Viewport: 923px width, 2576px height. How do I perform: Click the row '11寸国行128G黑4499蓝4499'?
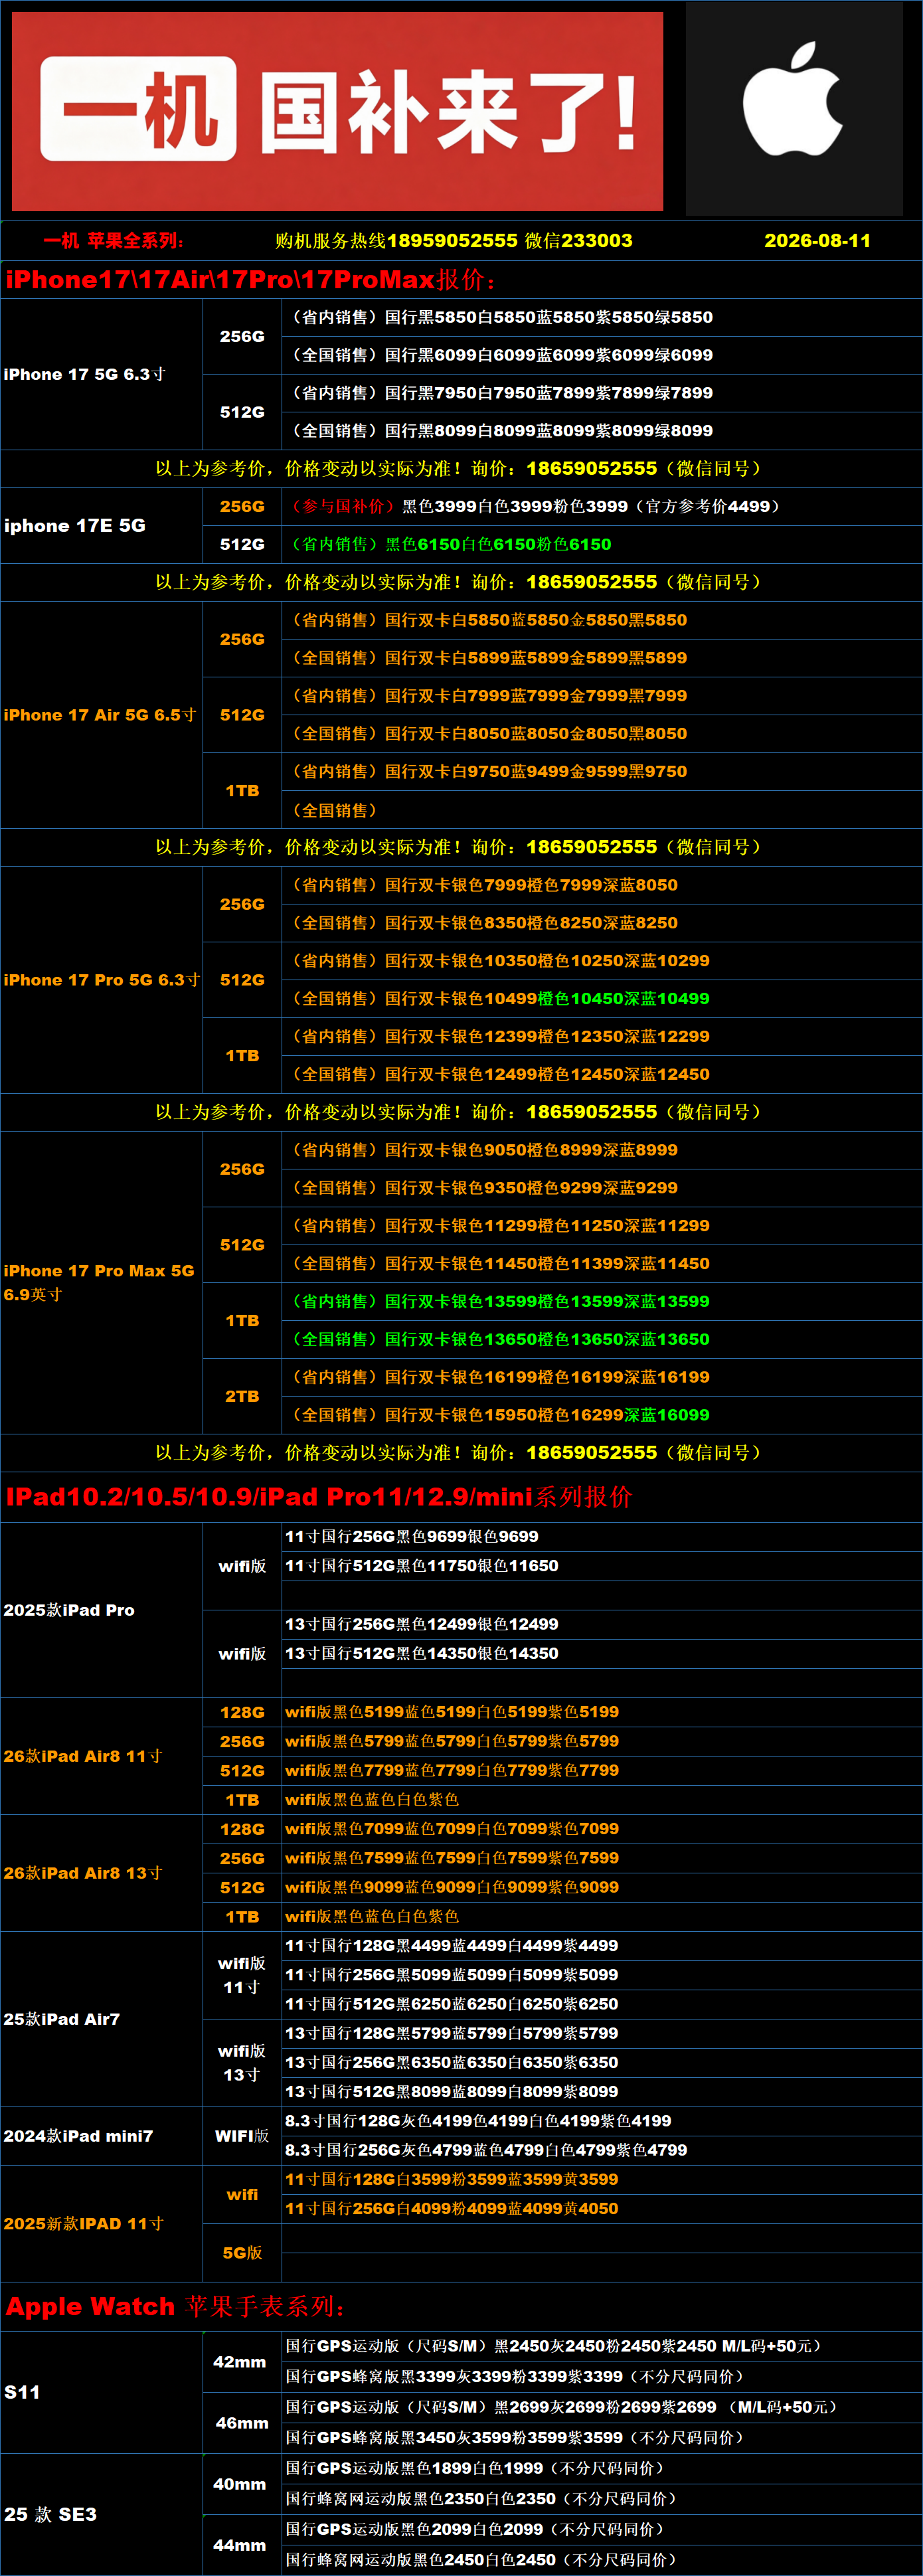[x=602, y=1946]
